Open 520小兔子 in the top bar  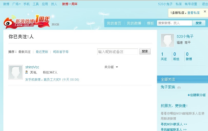[x=165, y=4]
